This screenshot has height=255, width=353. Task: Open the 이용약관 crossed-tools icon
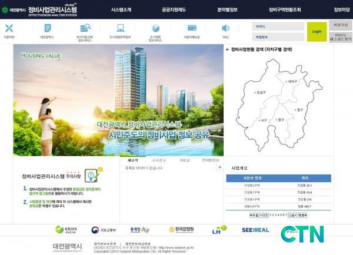coord(9,28)
